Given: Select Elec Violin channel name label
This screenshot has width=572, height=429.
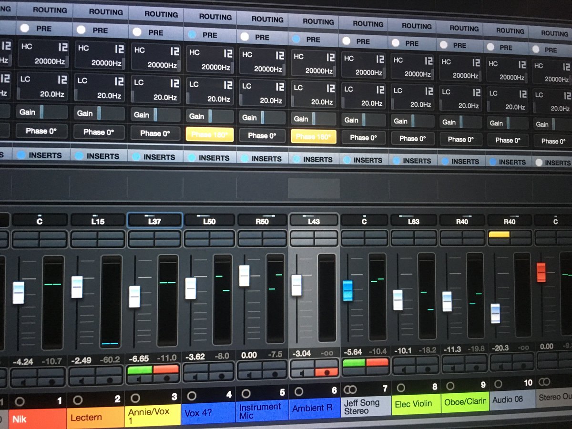Looking at the screenshot, I should pyautogui.click(x=416, y=404).
